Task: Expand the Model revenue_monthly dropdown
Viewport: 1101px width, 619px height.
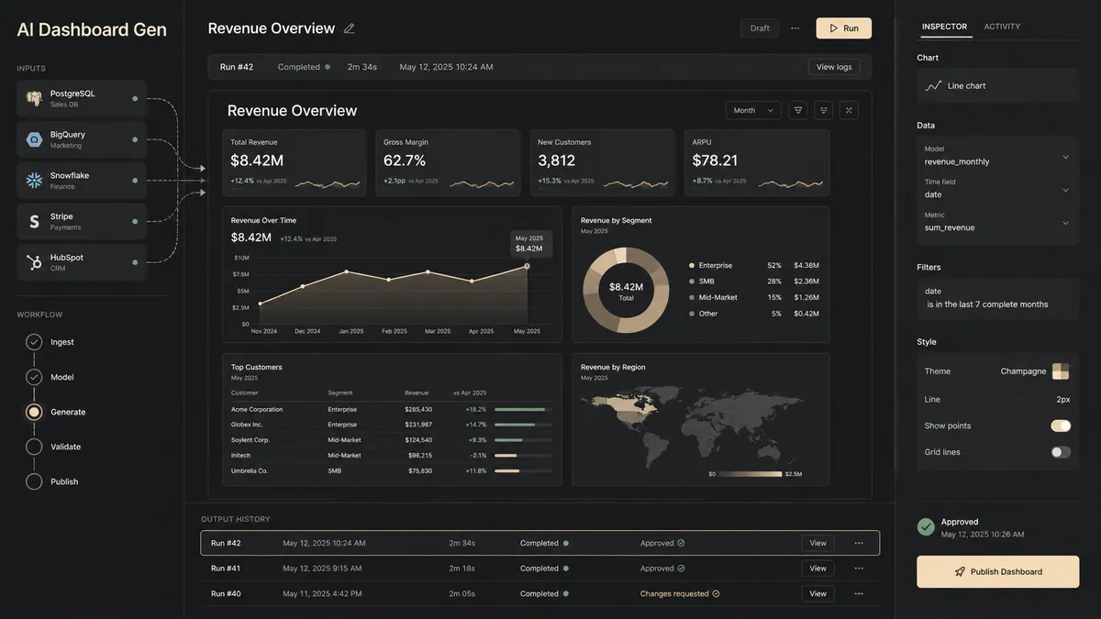Action: tap(997, 155)
